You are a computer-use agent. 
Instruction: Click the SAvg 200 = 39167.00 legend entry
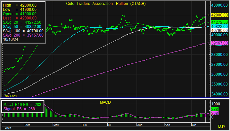coord(23,35)
